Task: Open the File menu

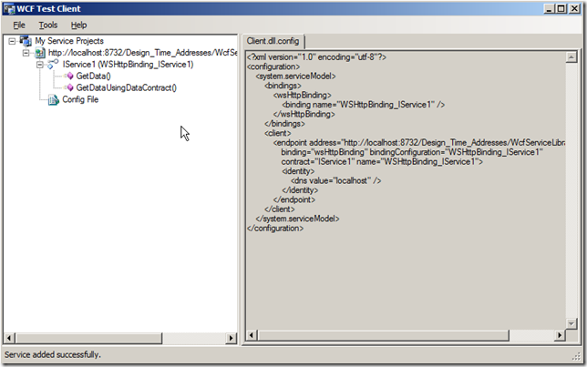Action: (19, 25)
